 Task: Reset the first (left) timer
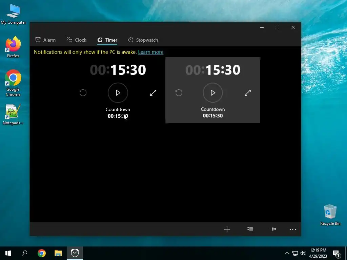pyautogui.click(x=83, y=93)
